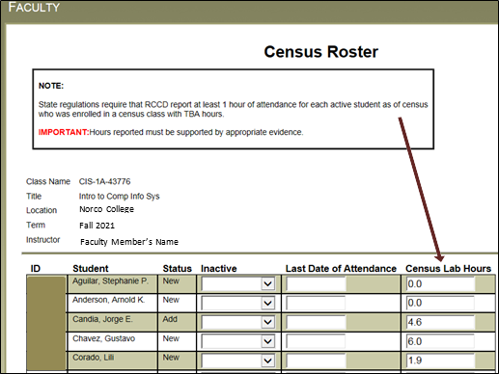
Task: Click the red IMPORTANT label
Action: [x=64, y=132]
